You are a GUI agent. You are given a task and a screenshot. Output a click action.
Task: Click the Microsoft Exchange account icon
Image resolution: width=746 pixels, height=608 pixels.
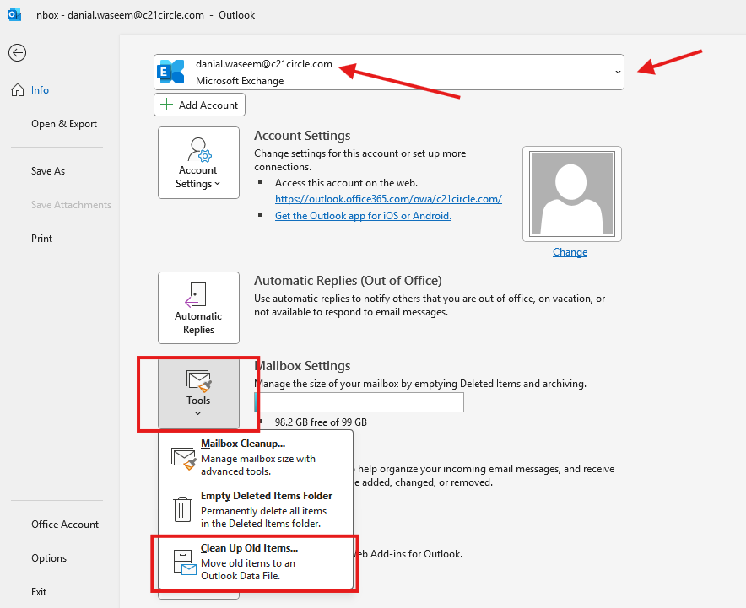click(x=171, y=73)
